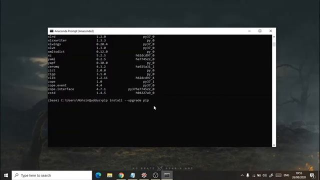Click the microphone tray icon
This screenshot has height=180, width=320.
tap(247, 175)
